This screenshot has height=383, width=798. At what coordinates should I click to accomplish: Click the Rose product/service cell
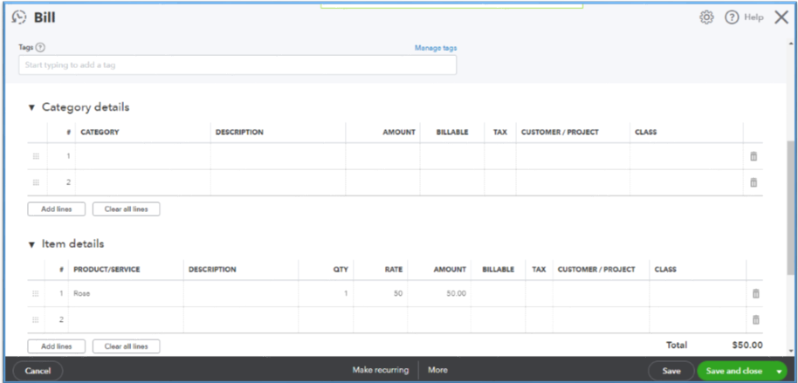tap(126, 293)
